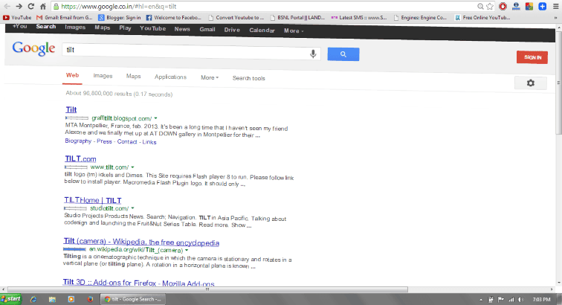
Task: Open the Biography sitelink
Action: (78, 141)
